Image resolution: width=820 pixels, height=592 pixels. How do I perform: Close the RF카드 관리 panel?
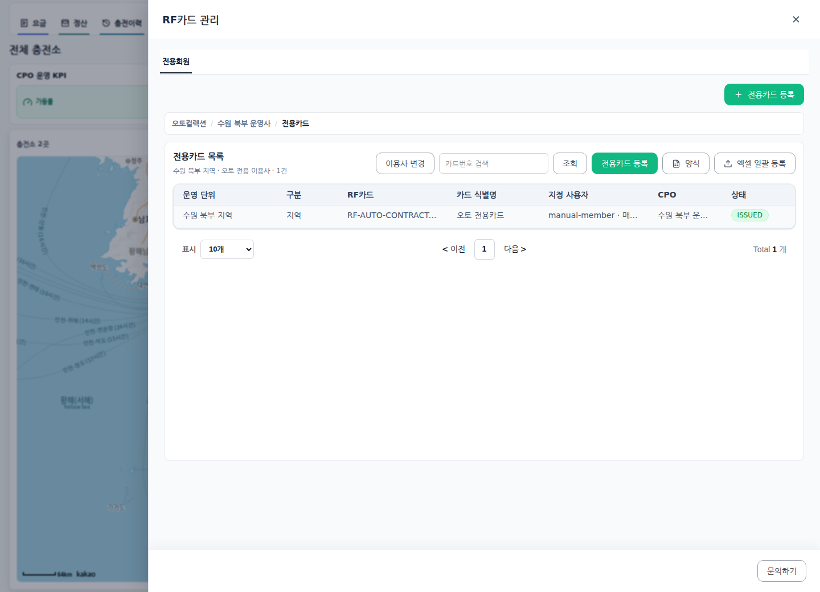[x=796, y=19]
